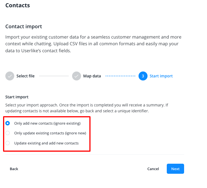Click the Map data step checkmark icon
207x188 pixels.
pos(77,76)
